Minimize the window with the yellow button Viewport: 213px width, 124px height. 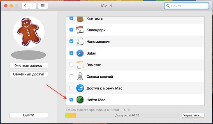(11, 6)
